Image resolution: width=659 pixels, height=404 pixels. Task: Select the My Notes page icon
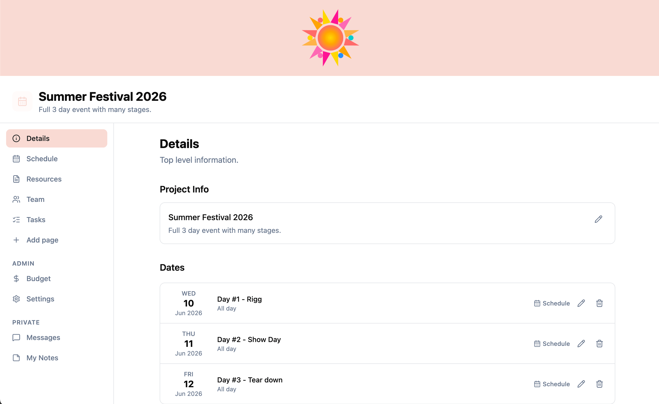tap(16, 358)
